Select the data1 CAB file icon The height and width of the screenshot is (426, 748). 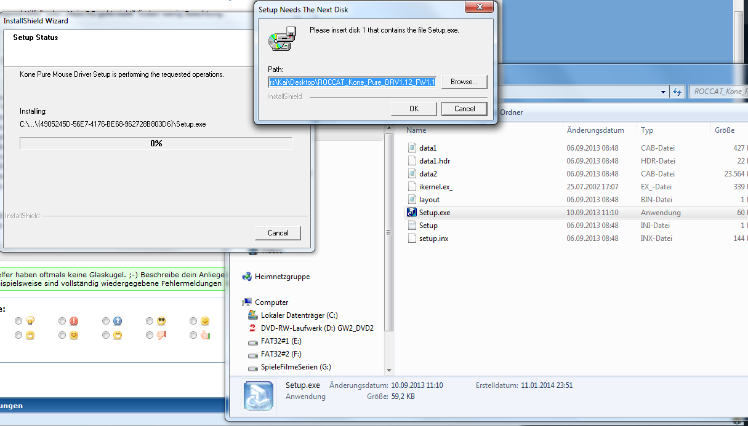click(413, 148)
